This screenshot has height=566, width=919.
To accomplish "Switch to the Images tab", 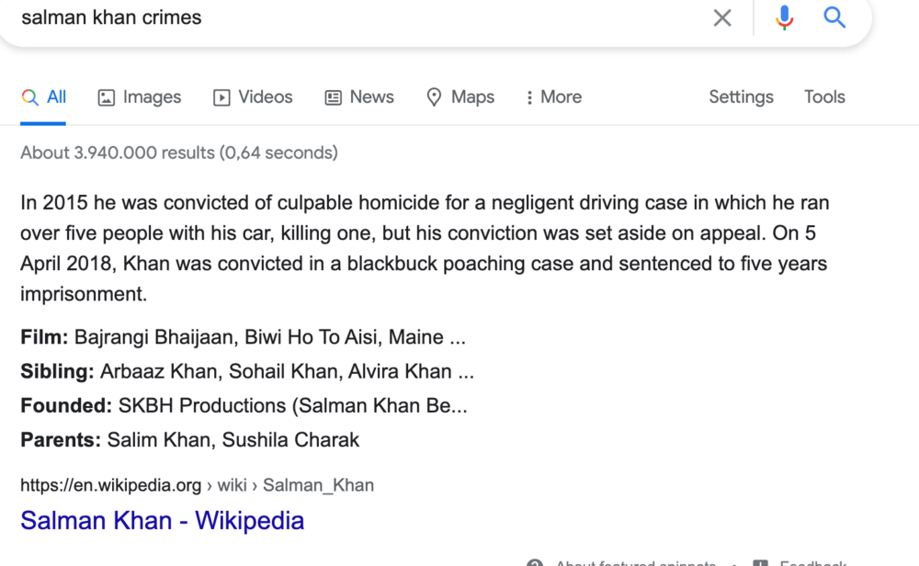I will click(x=140, y=97).
